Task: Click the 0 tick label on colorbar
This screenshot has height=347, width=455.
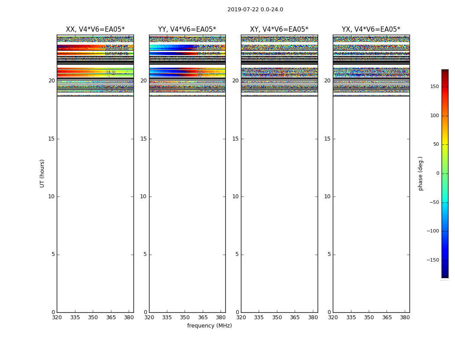Action: [438, 173]
